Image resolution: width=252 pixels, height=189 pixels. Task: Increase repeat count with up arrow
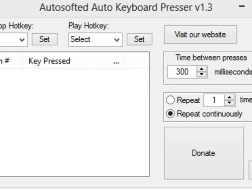click(x=230, y=98)
